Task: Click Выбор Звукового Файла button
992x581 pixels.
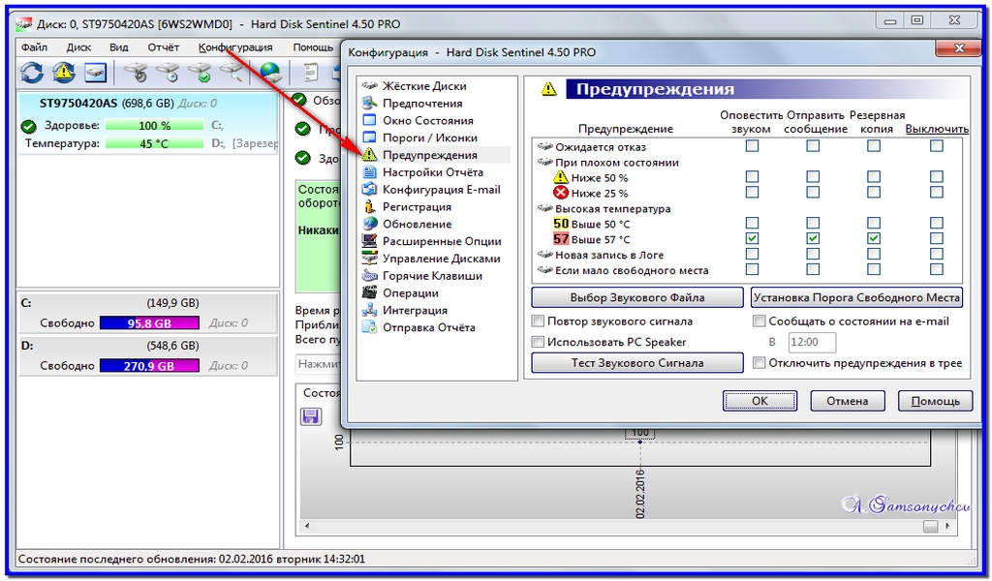Action: (x=637, y=298)
